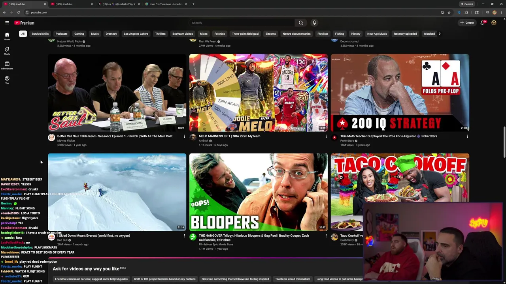Viewport: 506px width, 284px height.
Task: Play Better Call Saul Table Read thumbnail
Action: (x=117, y=93)
